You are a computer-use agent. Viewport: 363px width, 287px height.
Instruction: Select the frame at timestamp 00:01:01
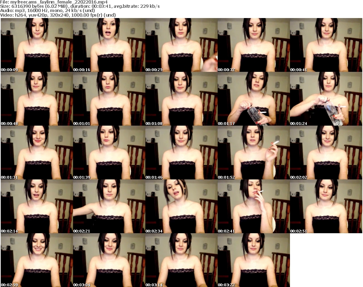pyautogui.click(x=109, y=99)
